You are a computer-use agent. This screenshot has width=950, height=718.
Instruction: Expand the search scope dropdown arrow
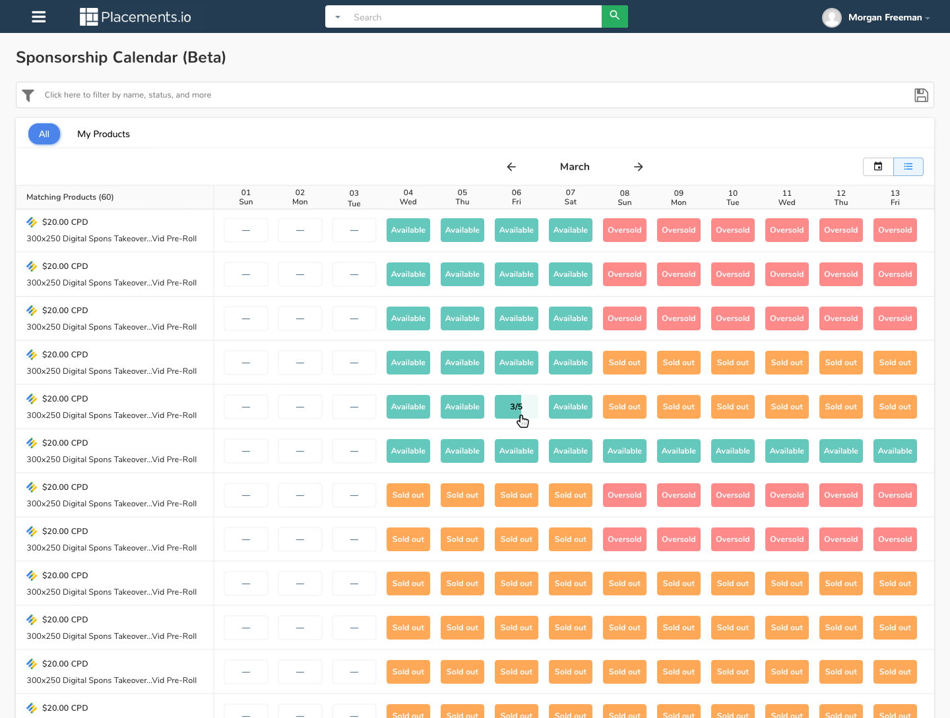coord(338,17)
